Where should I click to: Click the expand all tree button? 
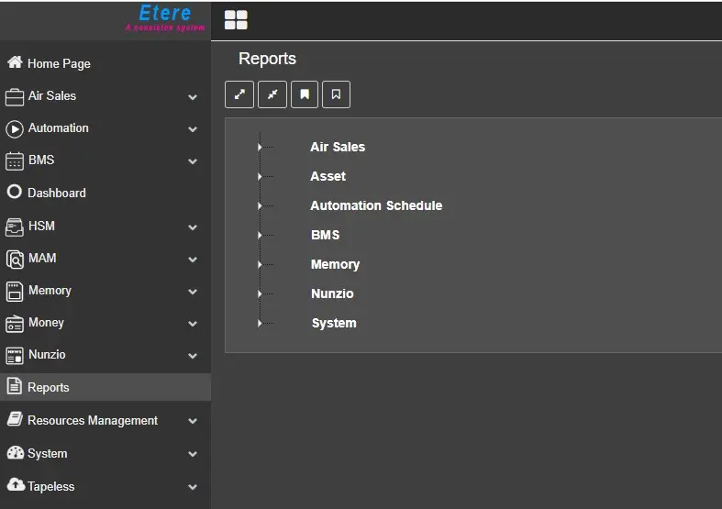[239, 94]
